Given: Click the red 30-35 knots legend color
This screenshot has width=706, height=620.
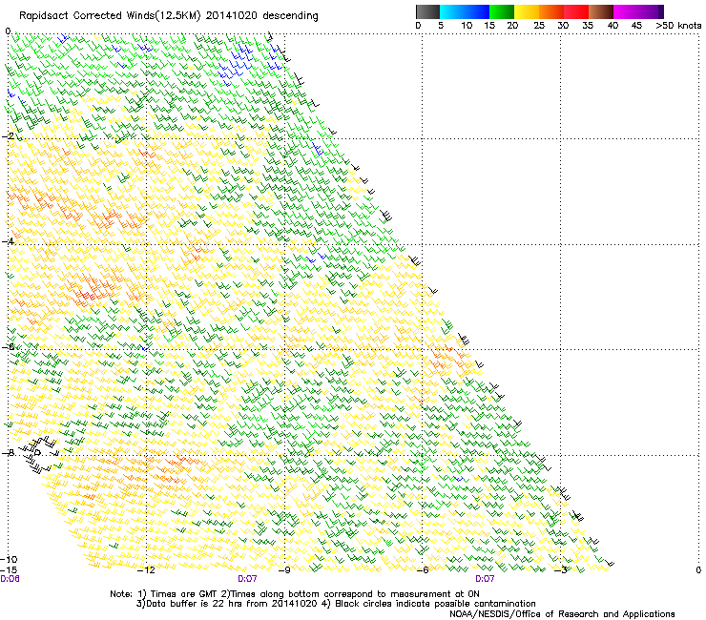Looking at the screenshot, I should pos(576,11).
